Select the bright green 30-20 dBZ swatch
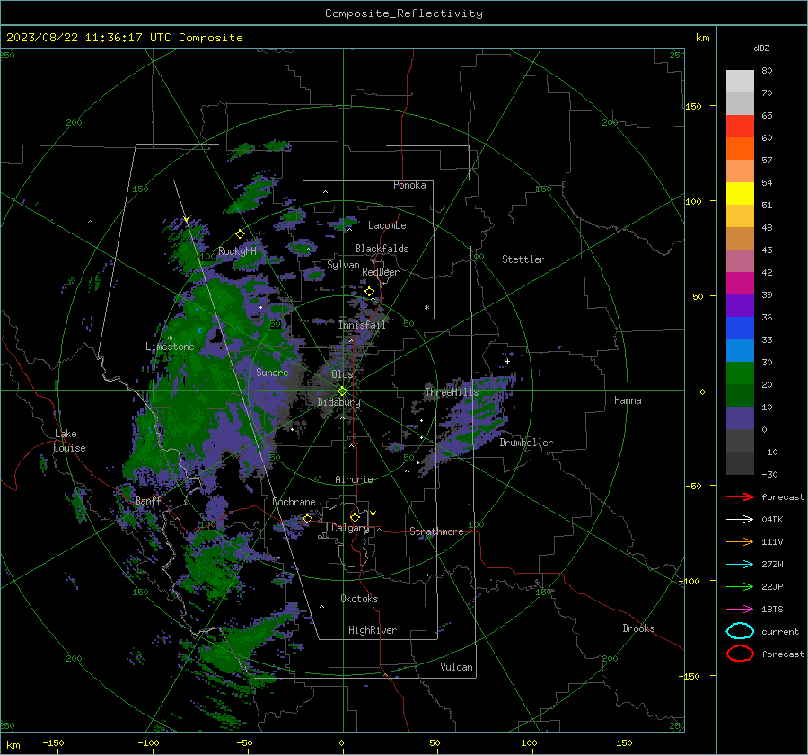Viewport: 808px width, 755px height. [x=740, y=373]
